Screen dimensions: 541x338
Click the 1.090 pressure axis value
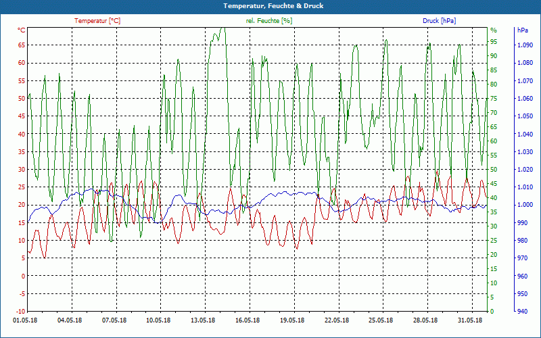(523, 45)
